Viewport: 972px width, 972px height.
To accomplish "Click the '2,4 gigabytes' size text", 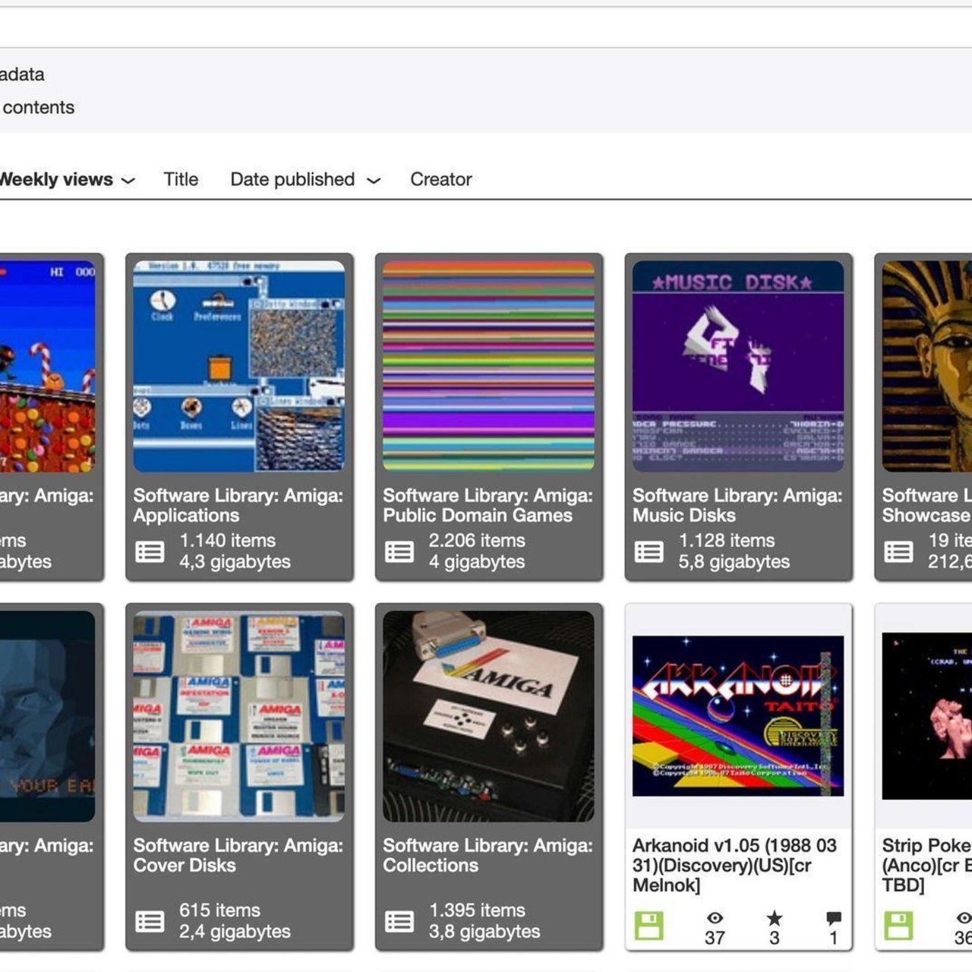I will coord(235,931).
